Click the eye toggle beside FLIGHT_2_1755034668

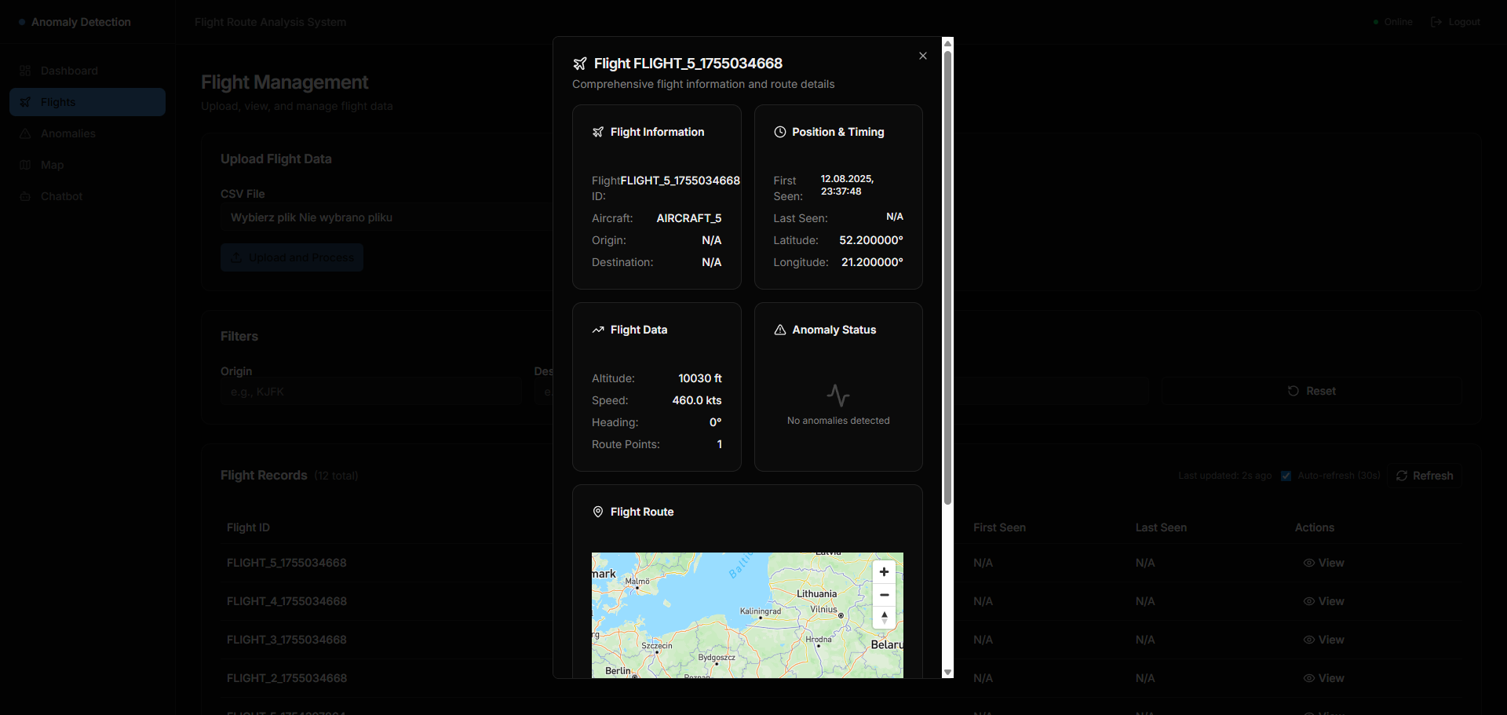pos(1308,678)
